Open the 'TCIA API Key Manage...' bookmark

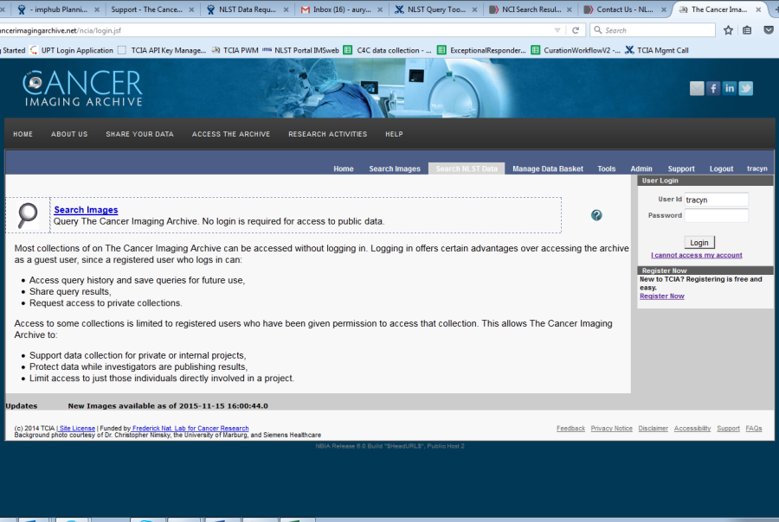click(162, 50)
